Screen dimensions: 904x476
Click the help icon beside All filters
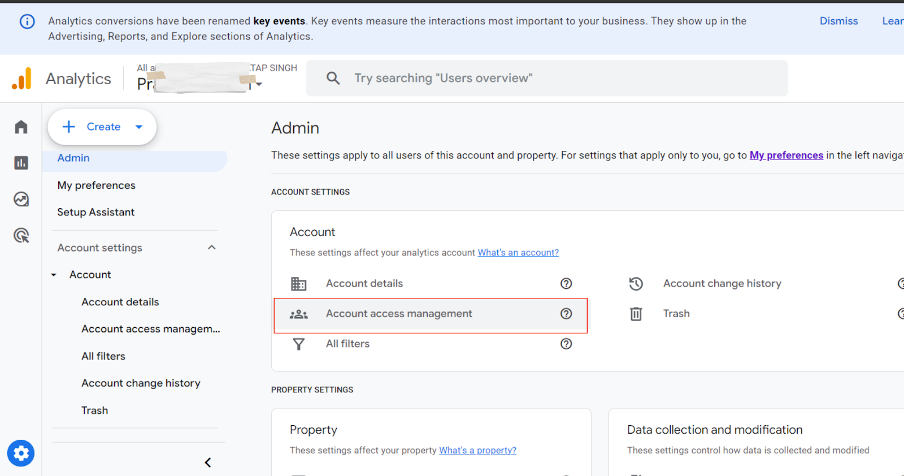coord(566,344)
